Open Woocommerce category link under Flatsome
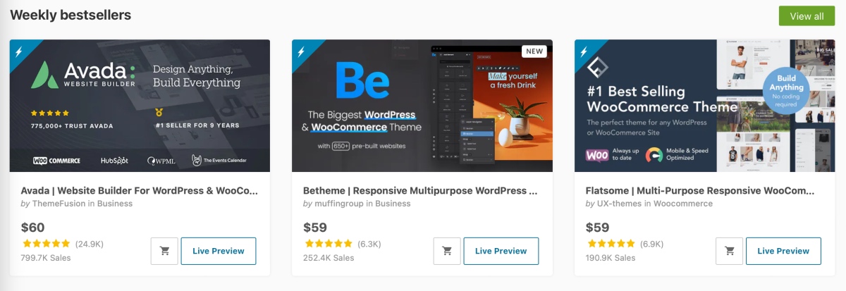Viewport: 846px width, 291px height. (x=682, y=204)
